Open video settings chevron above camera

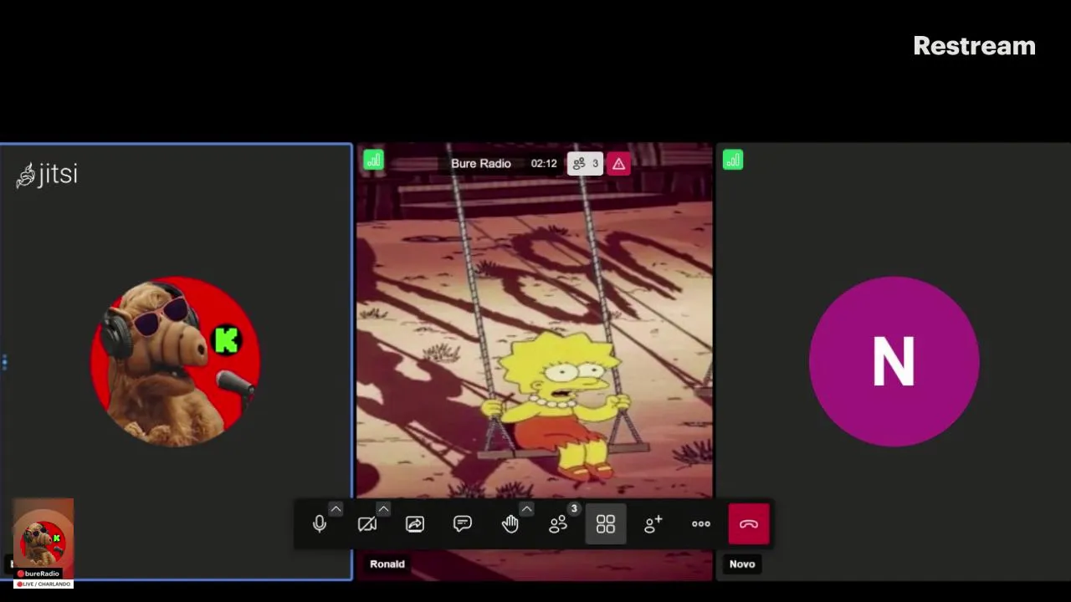click(x=383, y=508)
